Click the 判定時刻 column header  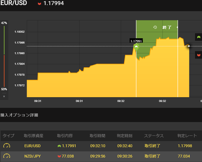(125, 135)
